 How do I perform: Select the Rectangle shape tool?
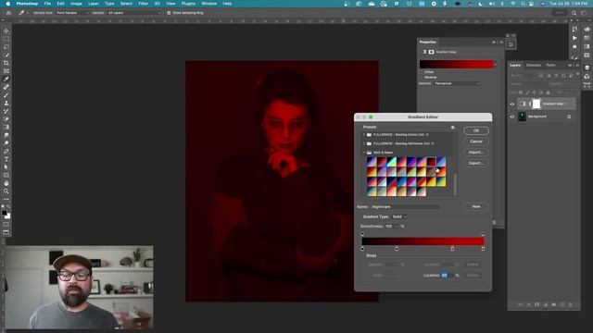(x=6, y=175)
